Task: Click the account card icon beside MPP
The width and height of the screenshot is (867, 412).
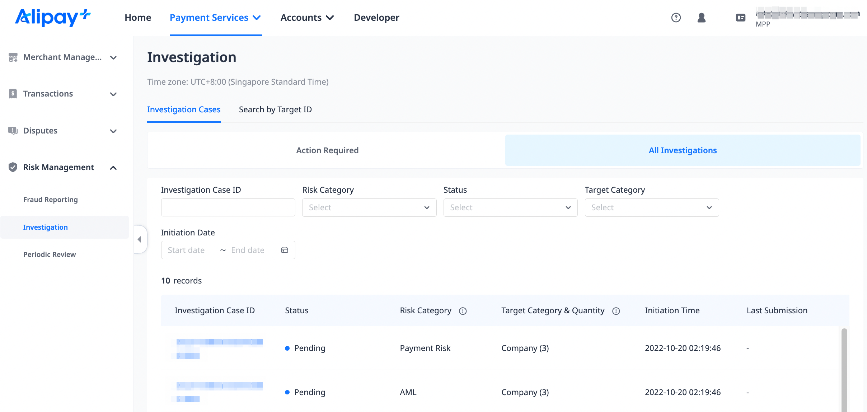Action: point(740,18)
